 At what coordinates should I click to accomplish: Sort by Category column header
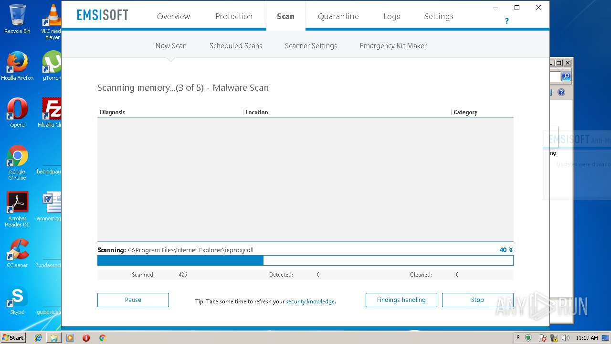click(465, 112)
